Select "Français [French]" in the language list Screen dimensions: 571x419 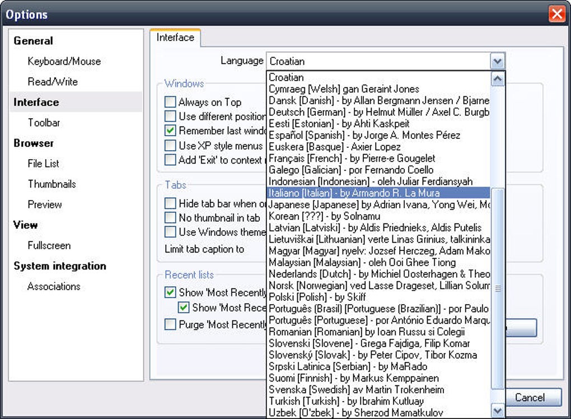coord(336,158)
